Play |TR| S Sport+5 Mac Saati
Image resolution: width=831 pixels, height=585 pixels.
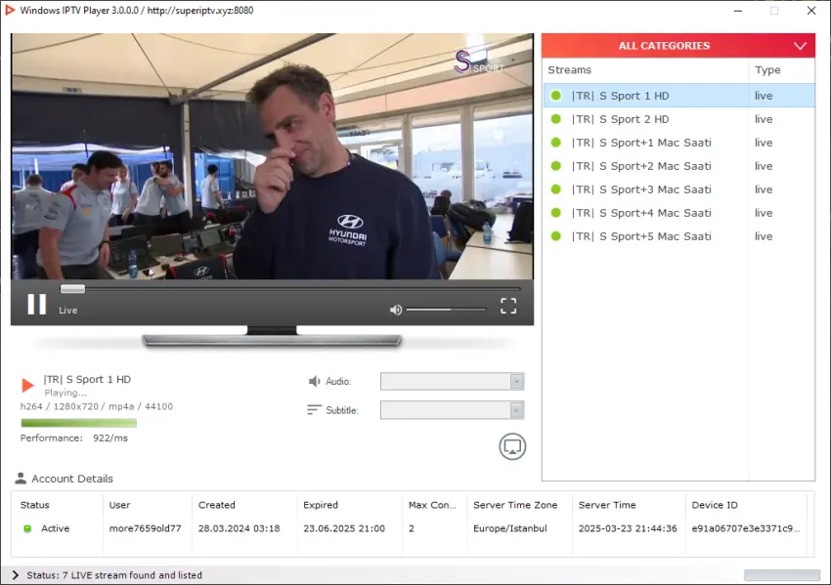point(678,236)
